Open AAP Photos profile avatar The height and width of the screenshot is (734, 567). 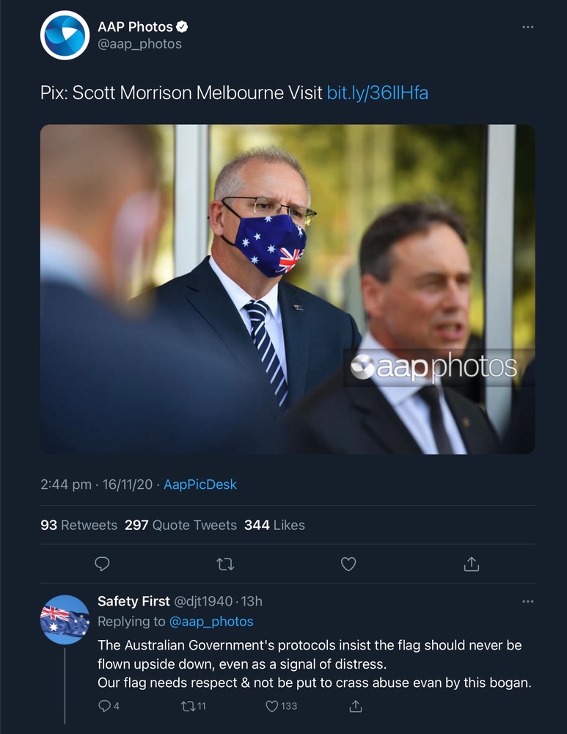[x=65, y=35]
